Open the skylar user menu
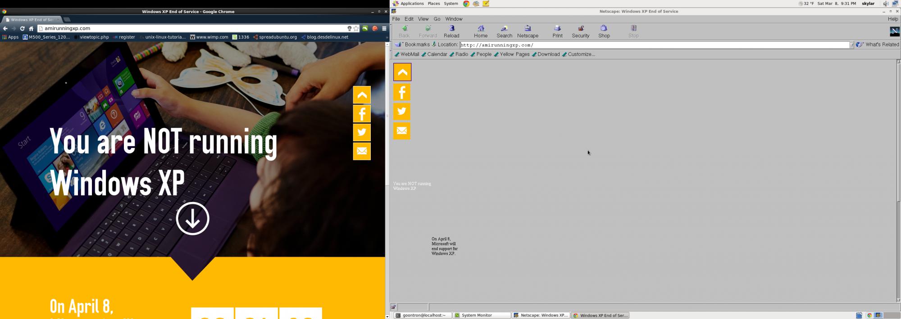This screenshot has width=901, height=319. click(x=868, y=4)
